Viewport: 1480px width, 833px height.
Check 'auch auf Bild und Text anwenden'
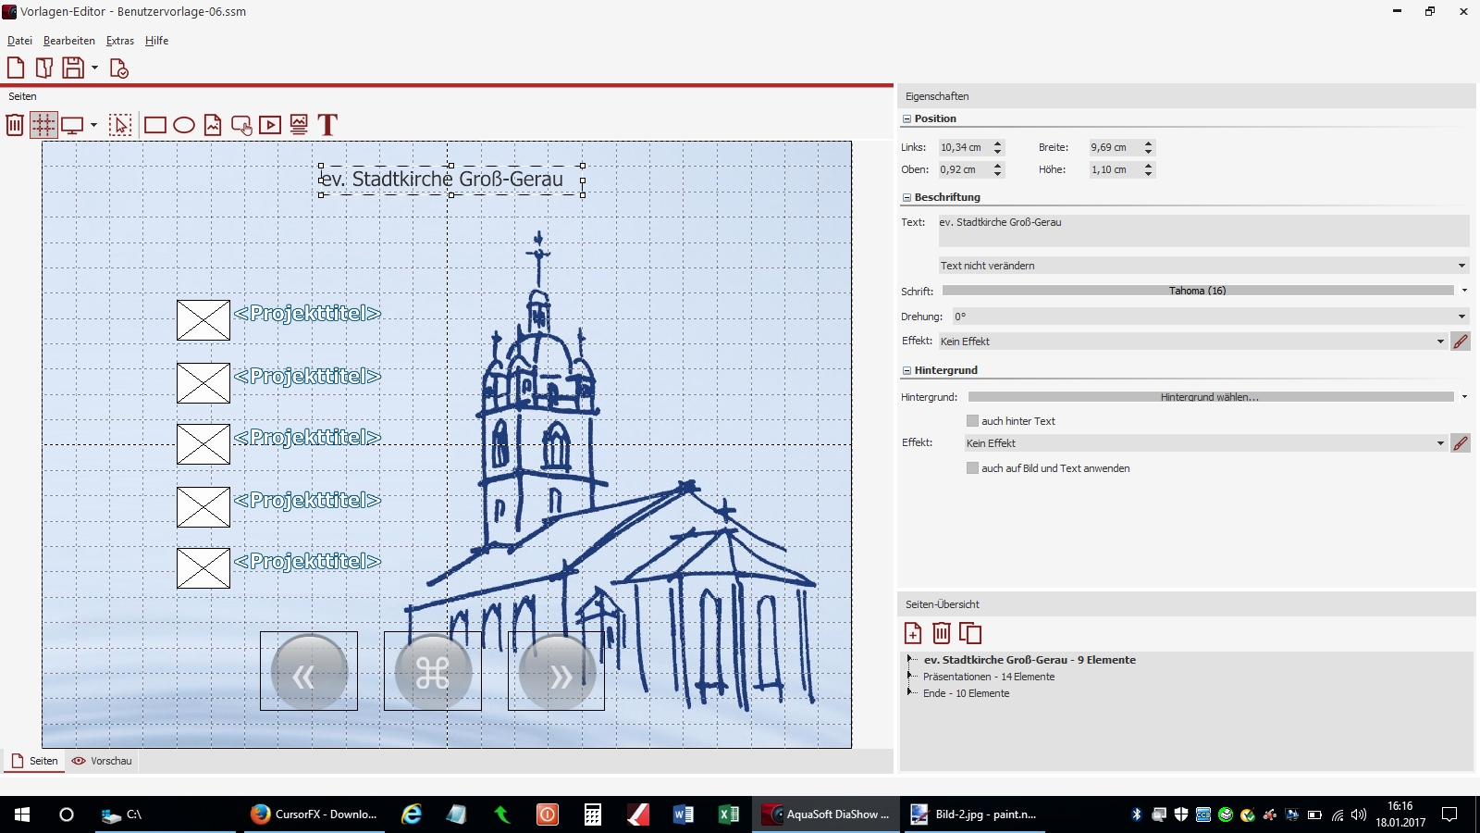coord(972,468)
